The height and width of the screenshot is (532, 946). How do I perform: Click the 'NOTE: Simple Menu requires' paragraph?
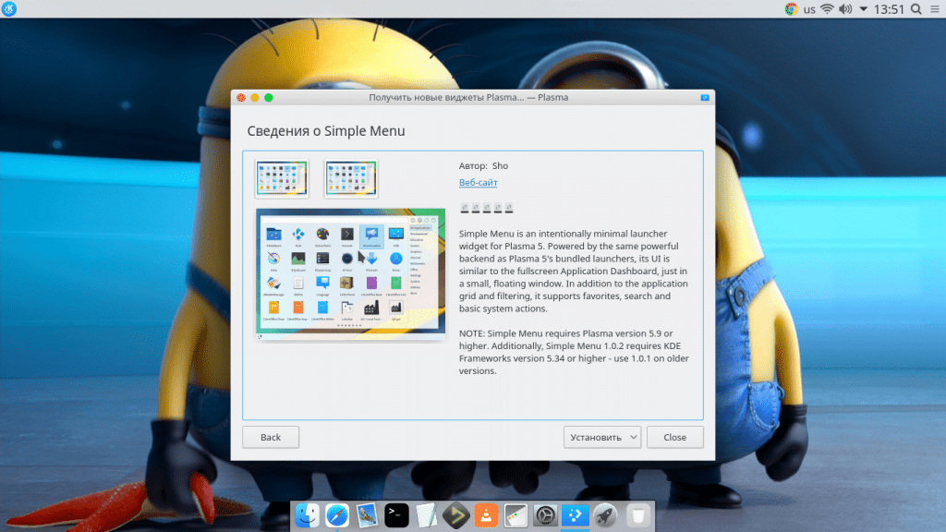(x=574, y=352)
